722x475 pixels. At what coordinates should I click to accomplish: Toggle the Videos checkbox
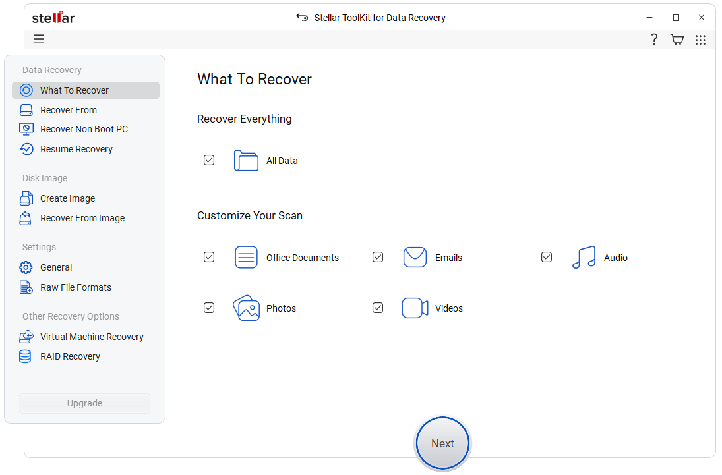click(x=378, y=308)
